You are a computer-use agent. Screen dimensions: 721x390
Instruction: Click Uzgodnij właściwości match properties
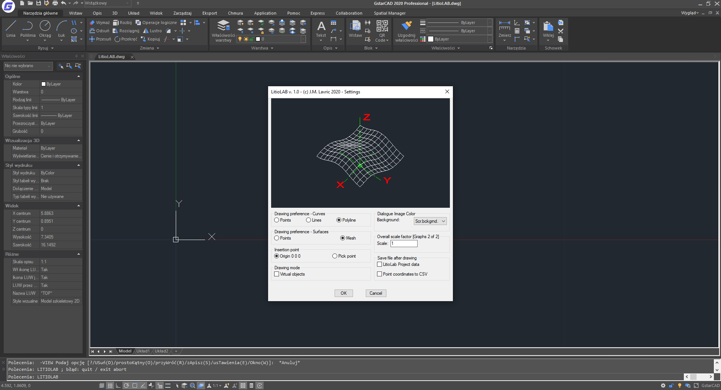pos(406,31)
